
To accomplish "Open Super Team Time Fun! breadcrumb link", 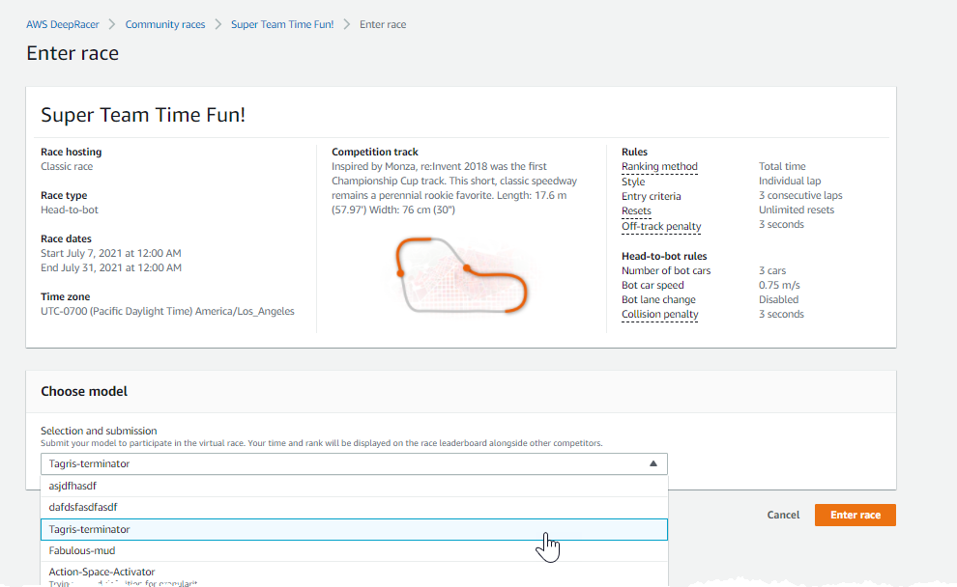I will coord(282,24).
